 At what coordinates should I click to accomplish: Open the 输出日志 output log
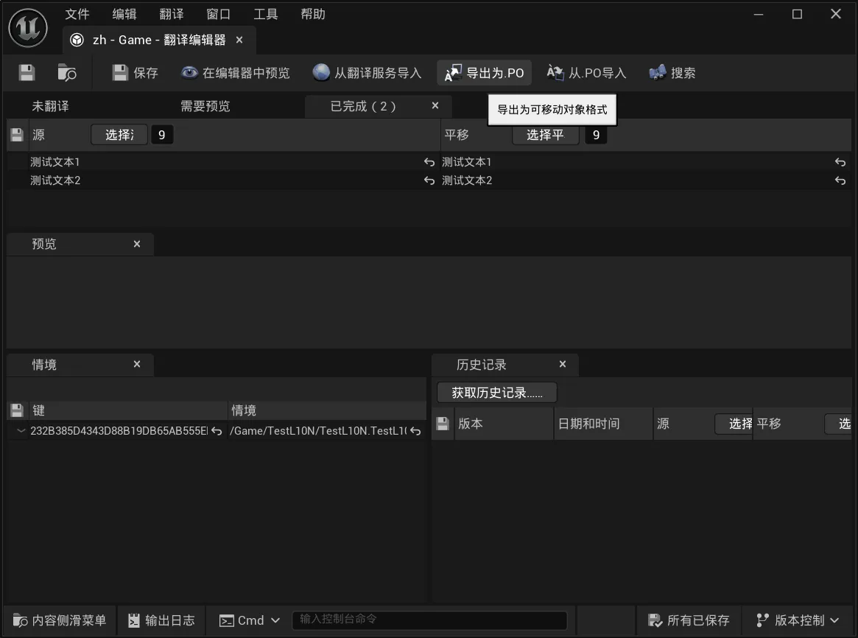161,620
